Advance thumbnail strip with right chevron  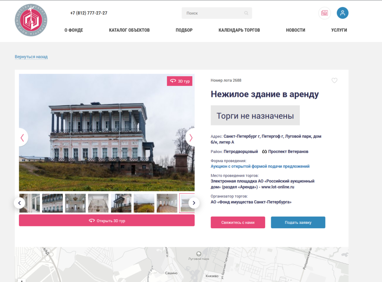pyautogui.click(x=194, y=203)
